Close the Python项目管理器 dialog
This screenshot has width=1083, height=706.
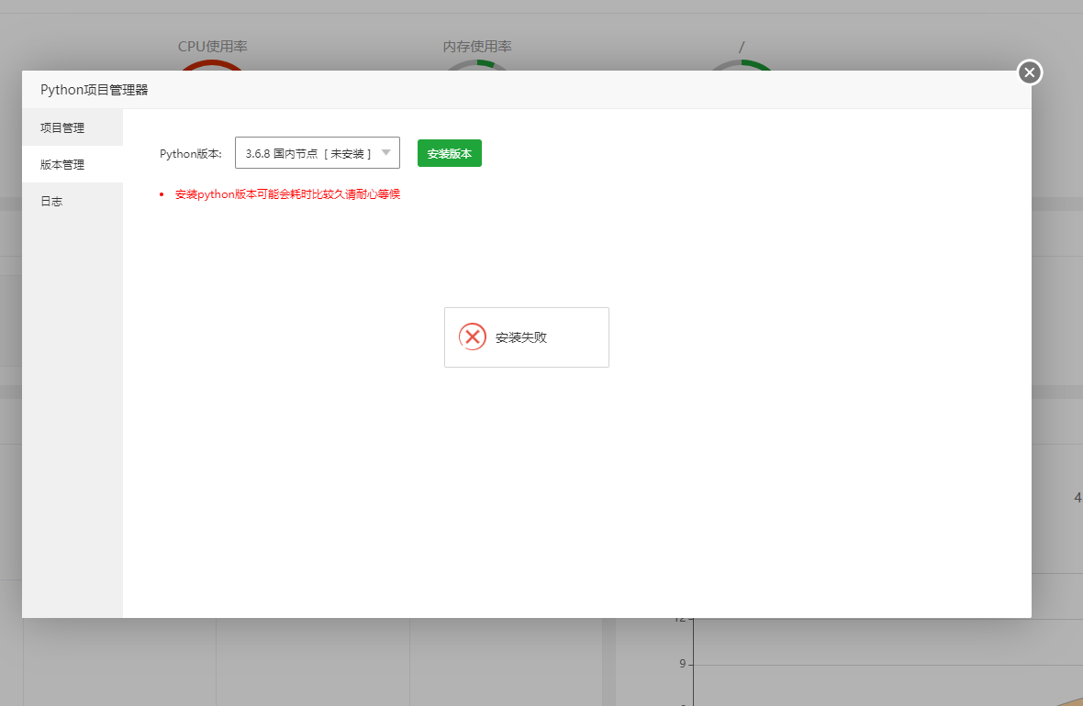(x=1029, y=72)
